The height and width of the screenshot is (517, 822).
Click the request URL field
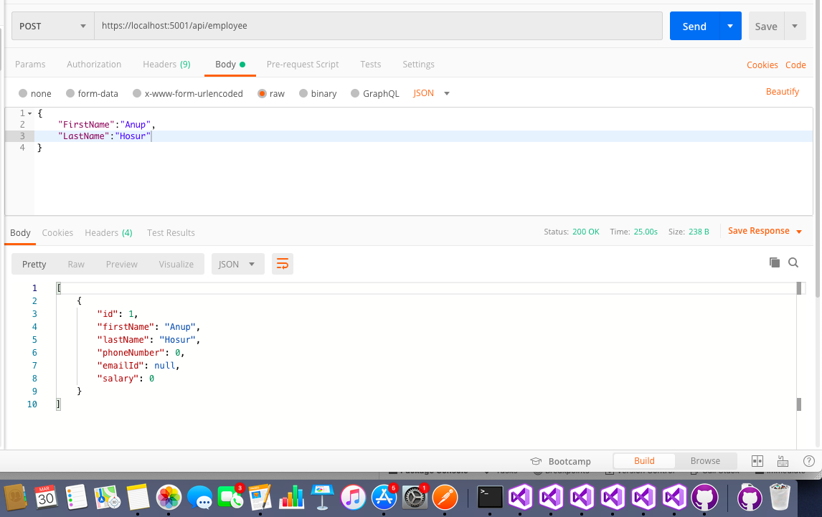click(379, 26)
